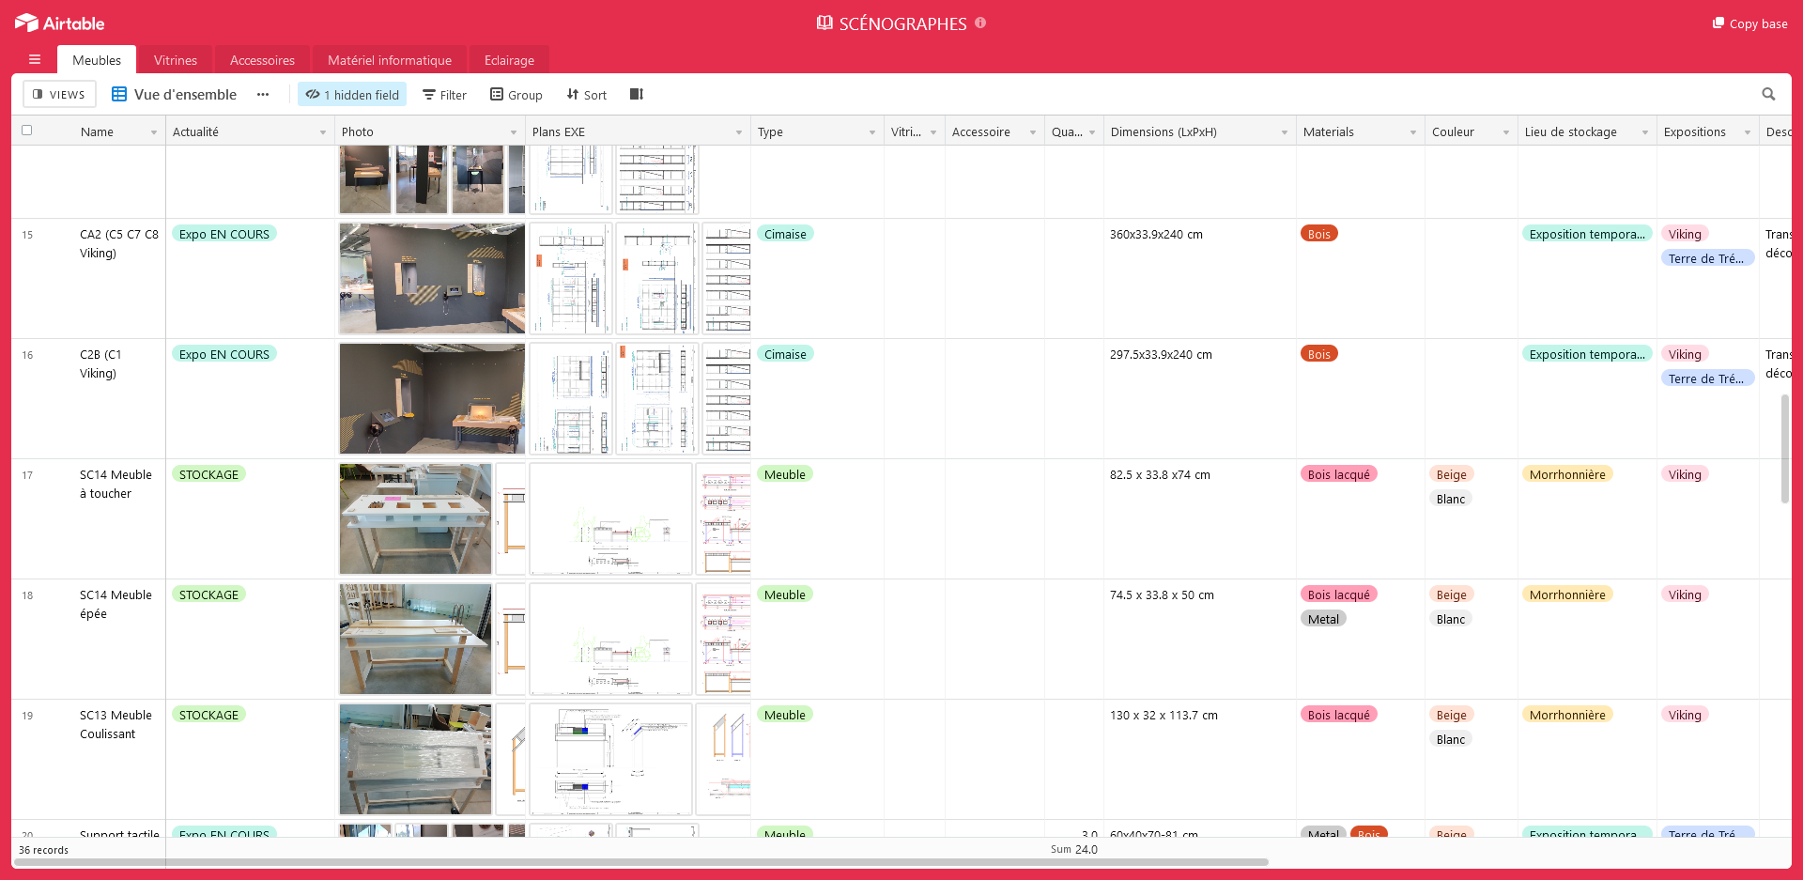Open the SC13 Meuble Coulissant photo thumbnail
1803x880 pixels.
coord(415,759)
